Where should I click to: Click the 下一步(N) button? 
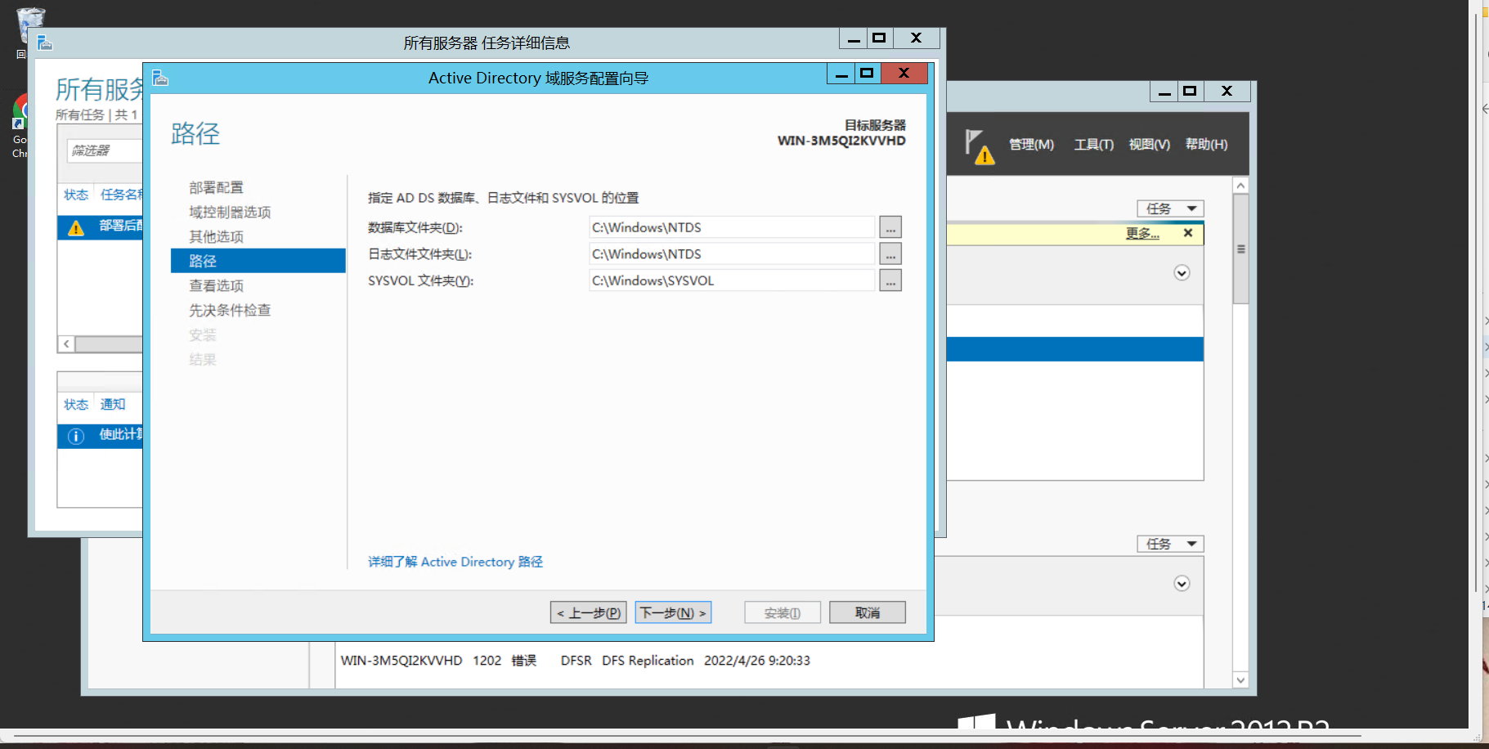[673, 612]
